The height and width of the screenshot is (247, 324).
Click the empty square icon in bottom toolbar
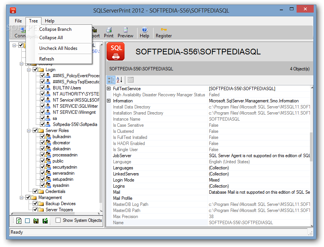(x=27, y=221)
